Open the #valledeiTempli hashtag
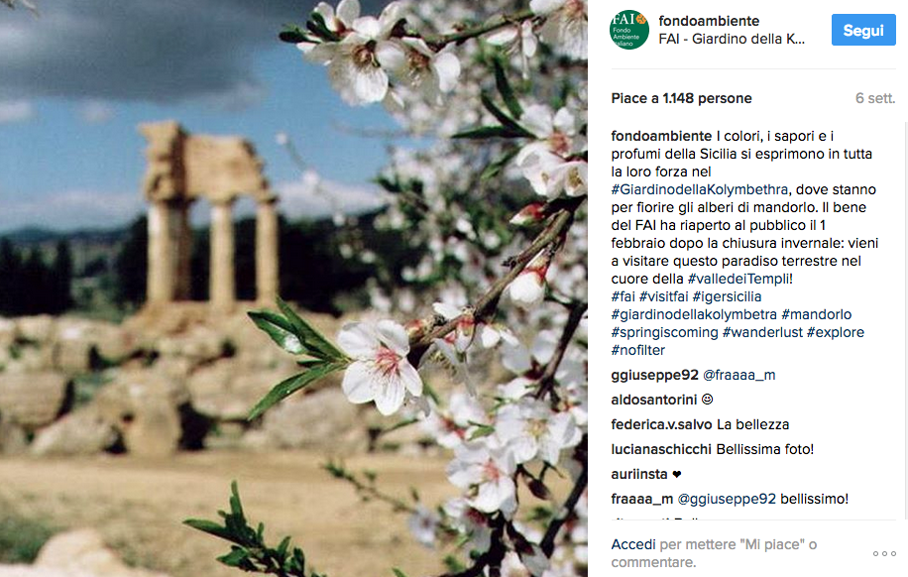Image resolution: width=908 pixels, height=577 pixels. pyautogui.click(x=738, y=279)
